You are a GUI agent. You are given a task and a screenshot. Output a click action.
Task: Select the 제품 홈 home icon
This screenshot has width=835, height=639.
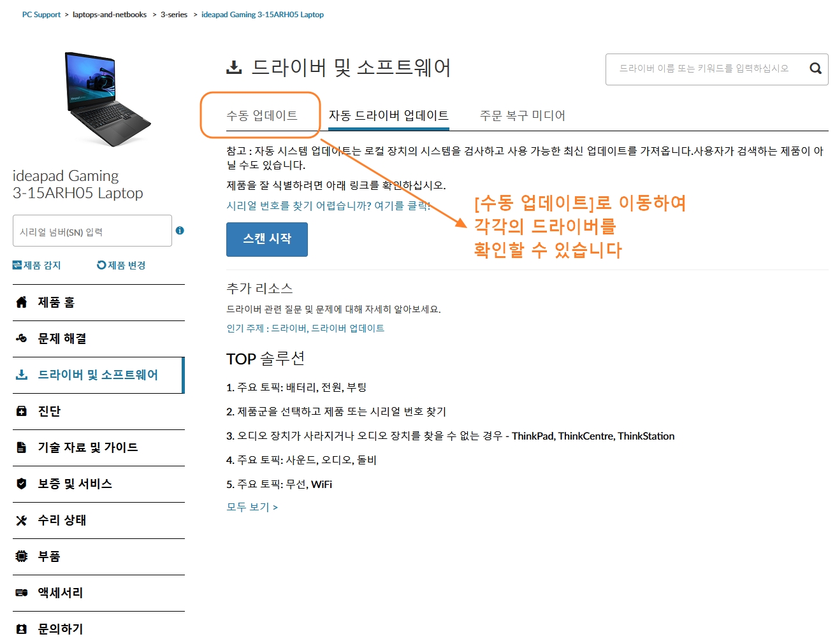pos(21,302)
